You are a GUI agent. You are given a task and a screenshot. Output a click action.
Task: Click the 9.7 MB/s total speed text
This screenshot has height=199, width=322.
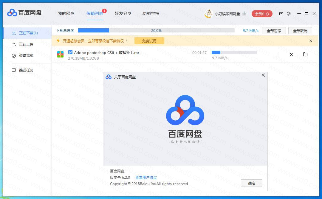251,31
